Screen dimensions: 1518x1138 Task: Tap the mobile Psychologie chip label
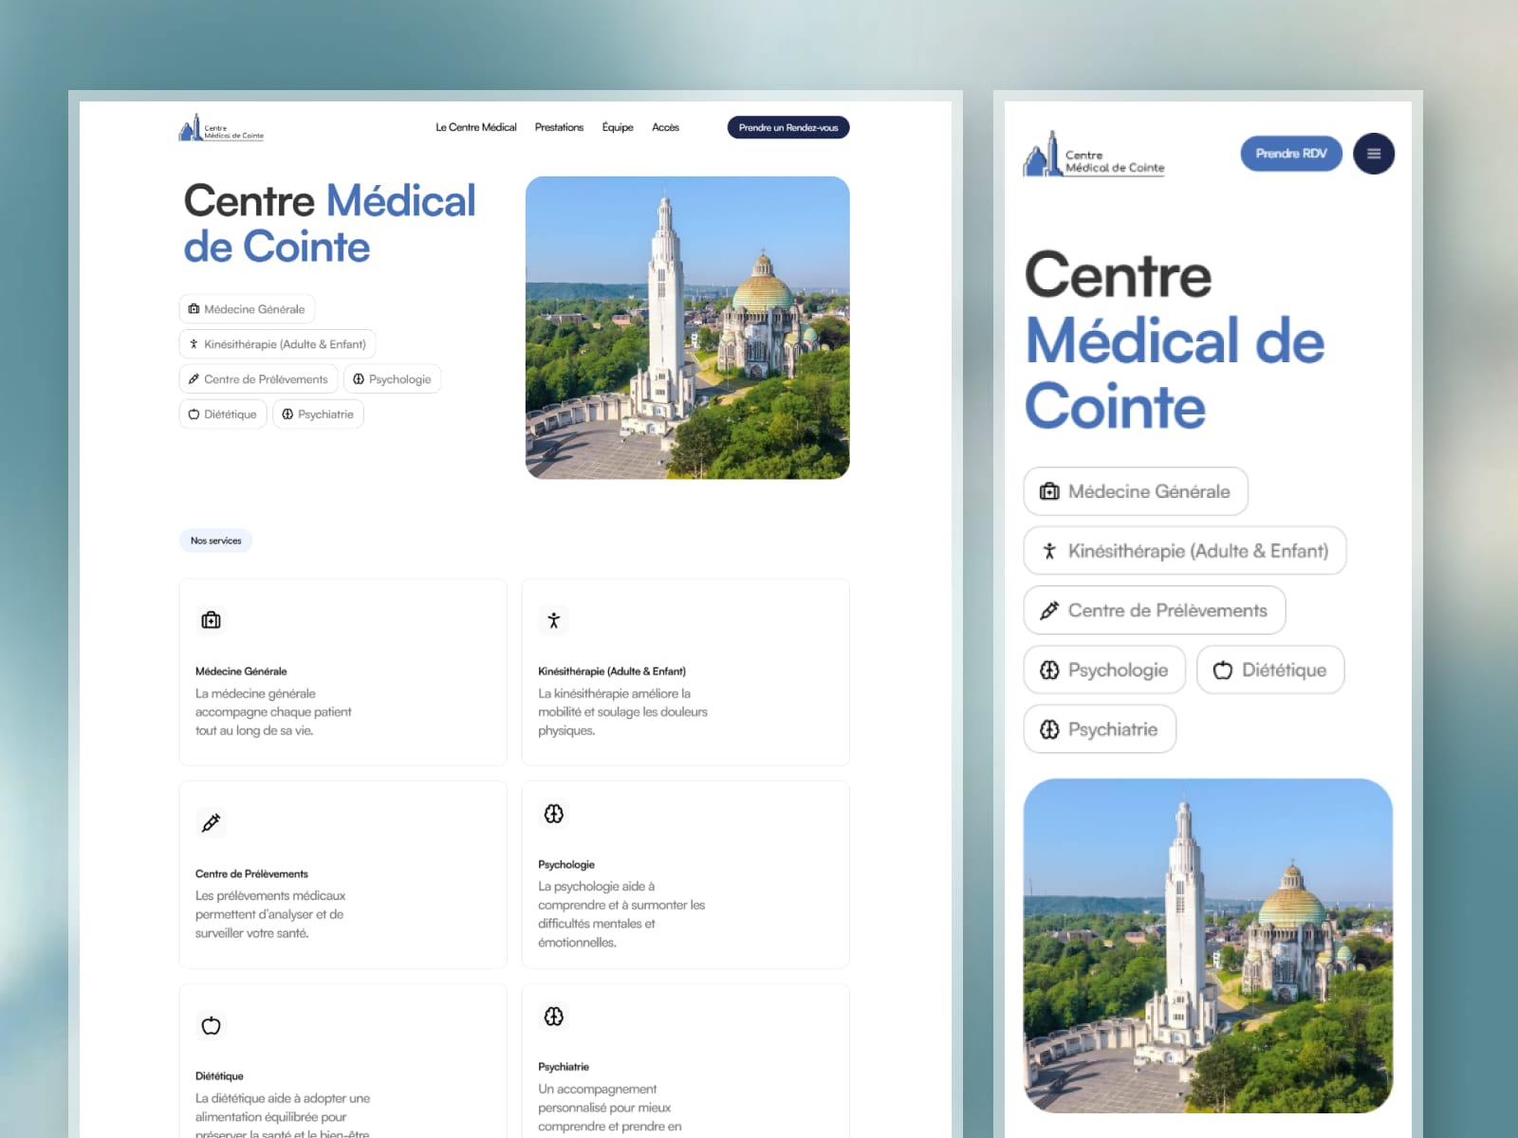pos(1118,670)
